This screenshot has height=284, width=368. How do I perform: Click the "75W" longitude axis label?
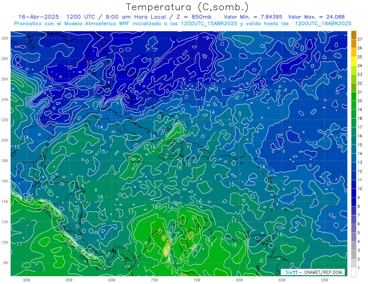click(154, 280)
